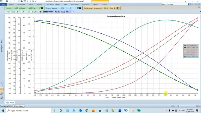Image resolution: width=201 pixels, height=113 pixels.
Task: Switch to S-1 - Results tab
Action: click(32, 12)
